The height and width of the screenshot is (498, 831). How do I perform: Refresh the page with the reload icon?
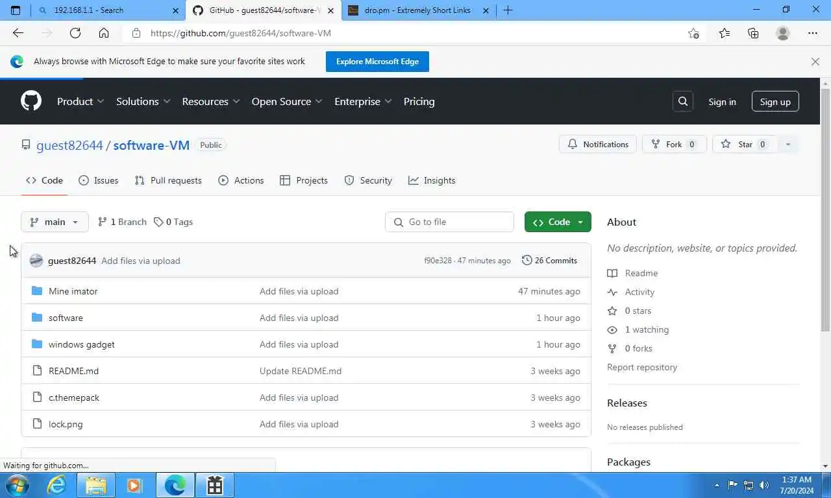75,33
